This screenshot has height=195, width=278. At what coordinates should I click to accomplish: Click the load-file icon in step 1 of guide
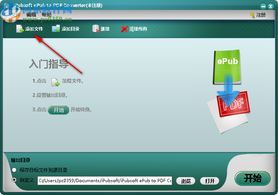[x=55, y=82]
